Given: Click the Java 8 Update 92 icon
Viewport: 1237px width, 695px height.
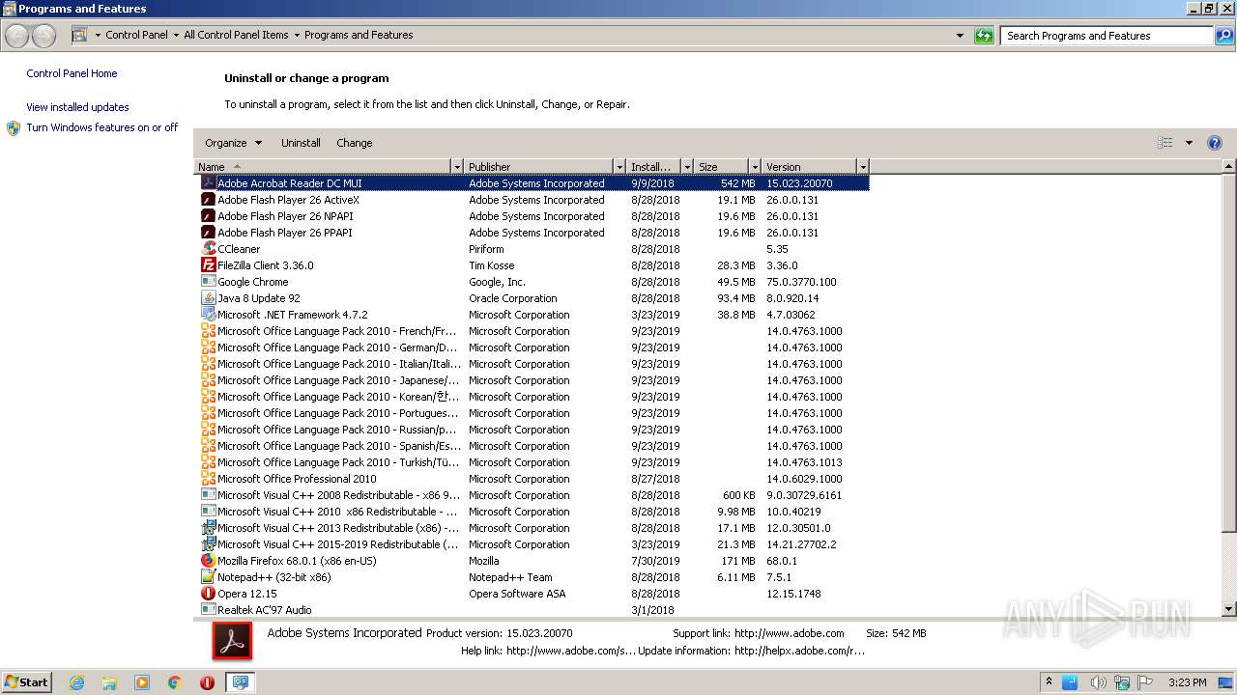Looking at the screenshot, I should pos(208,298).
